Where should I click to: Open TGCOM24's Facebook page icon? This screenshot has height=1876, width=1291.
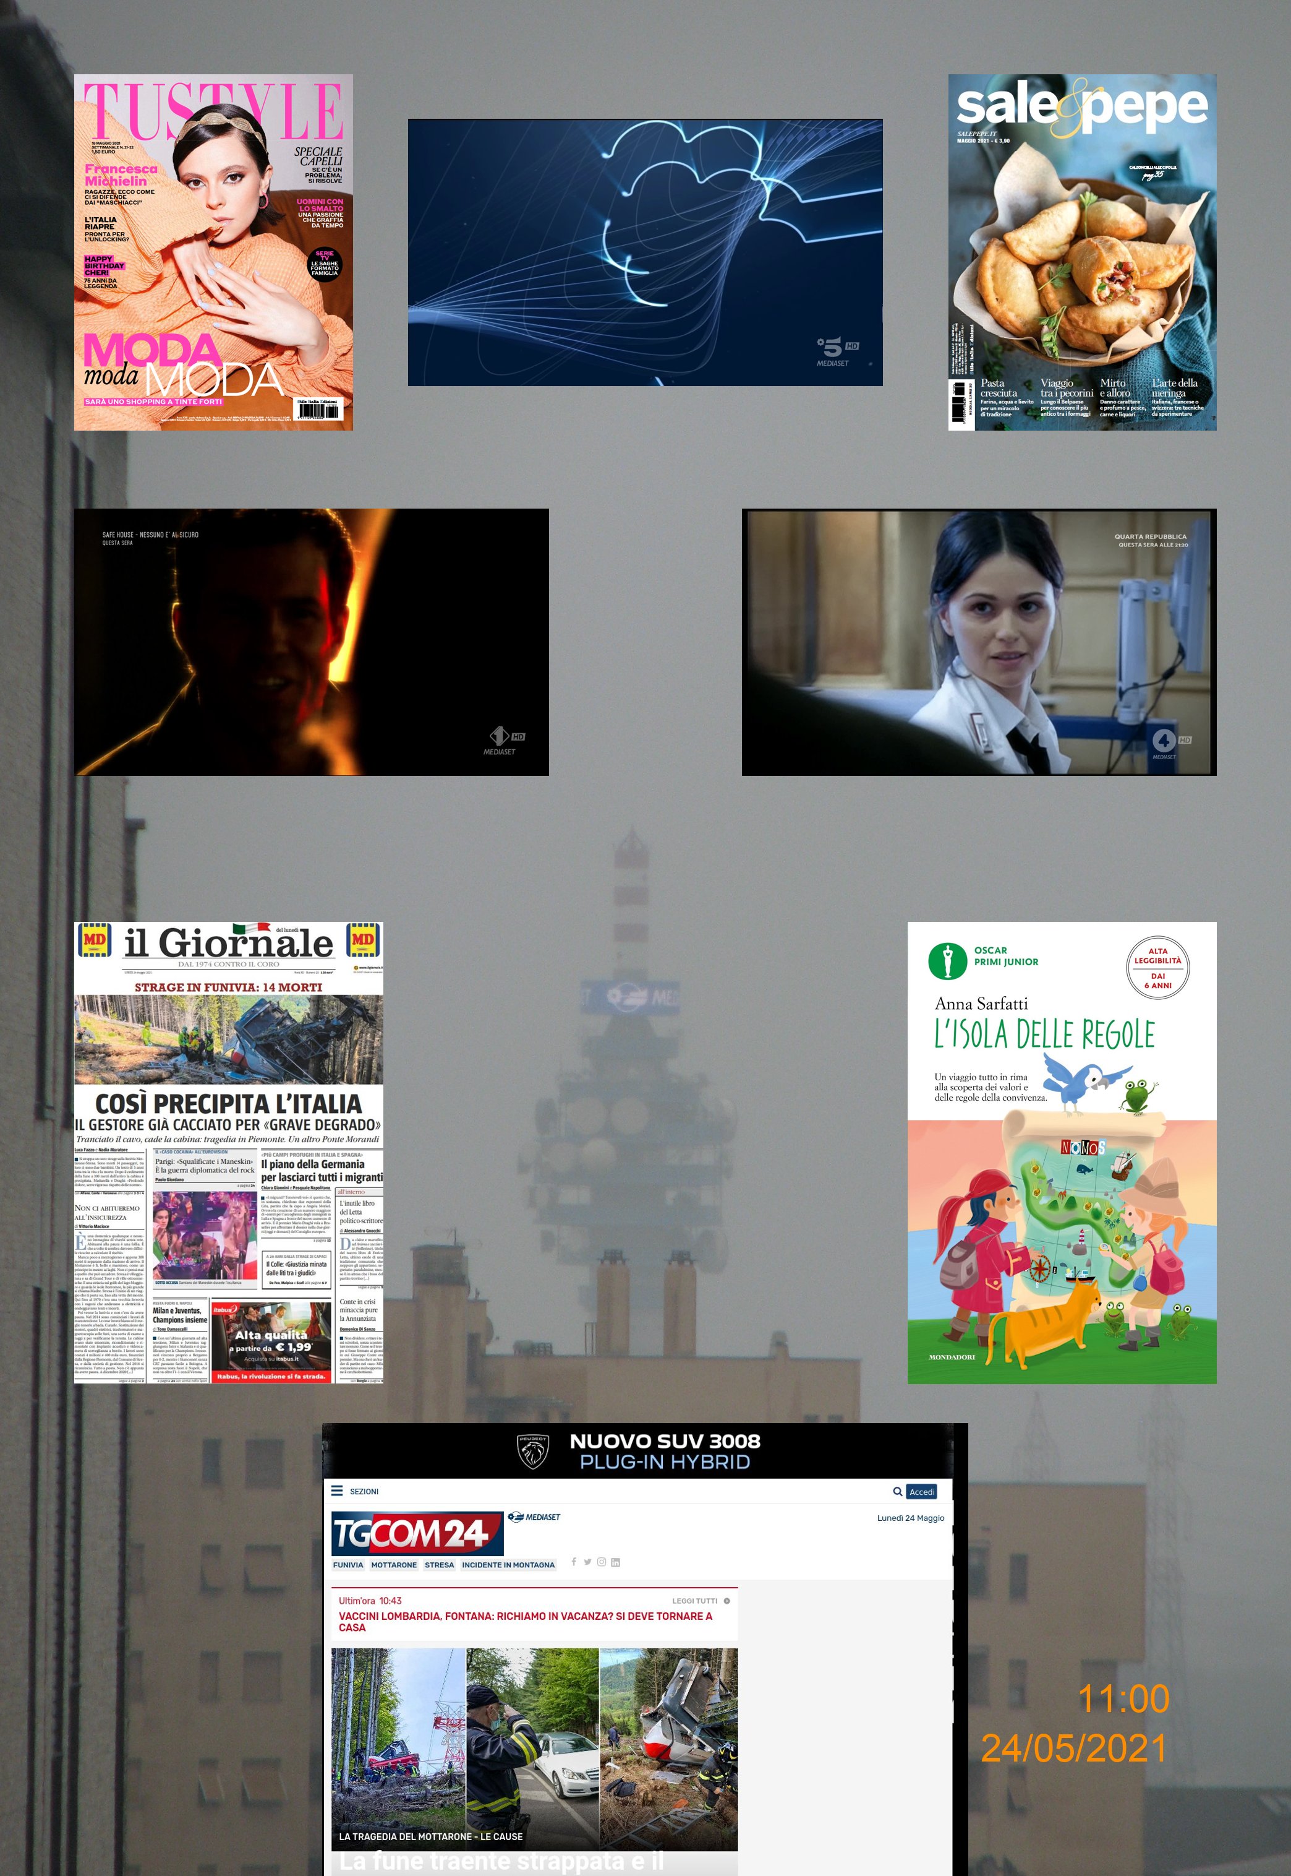[574, 1561]
